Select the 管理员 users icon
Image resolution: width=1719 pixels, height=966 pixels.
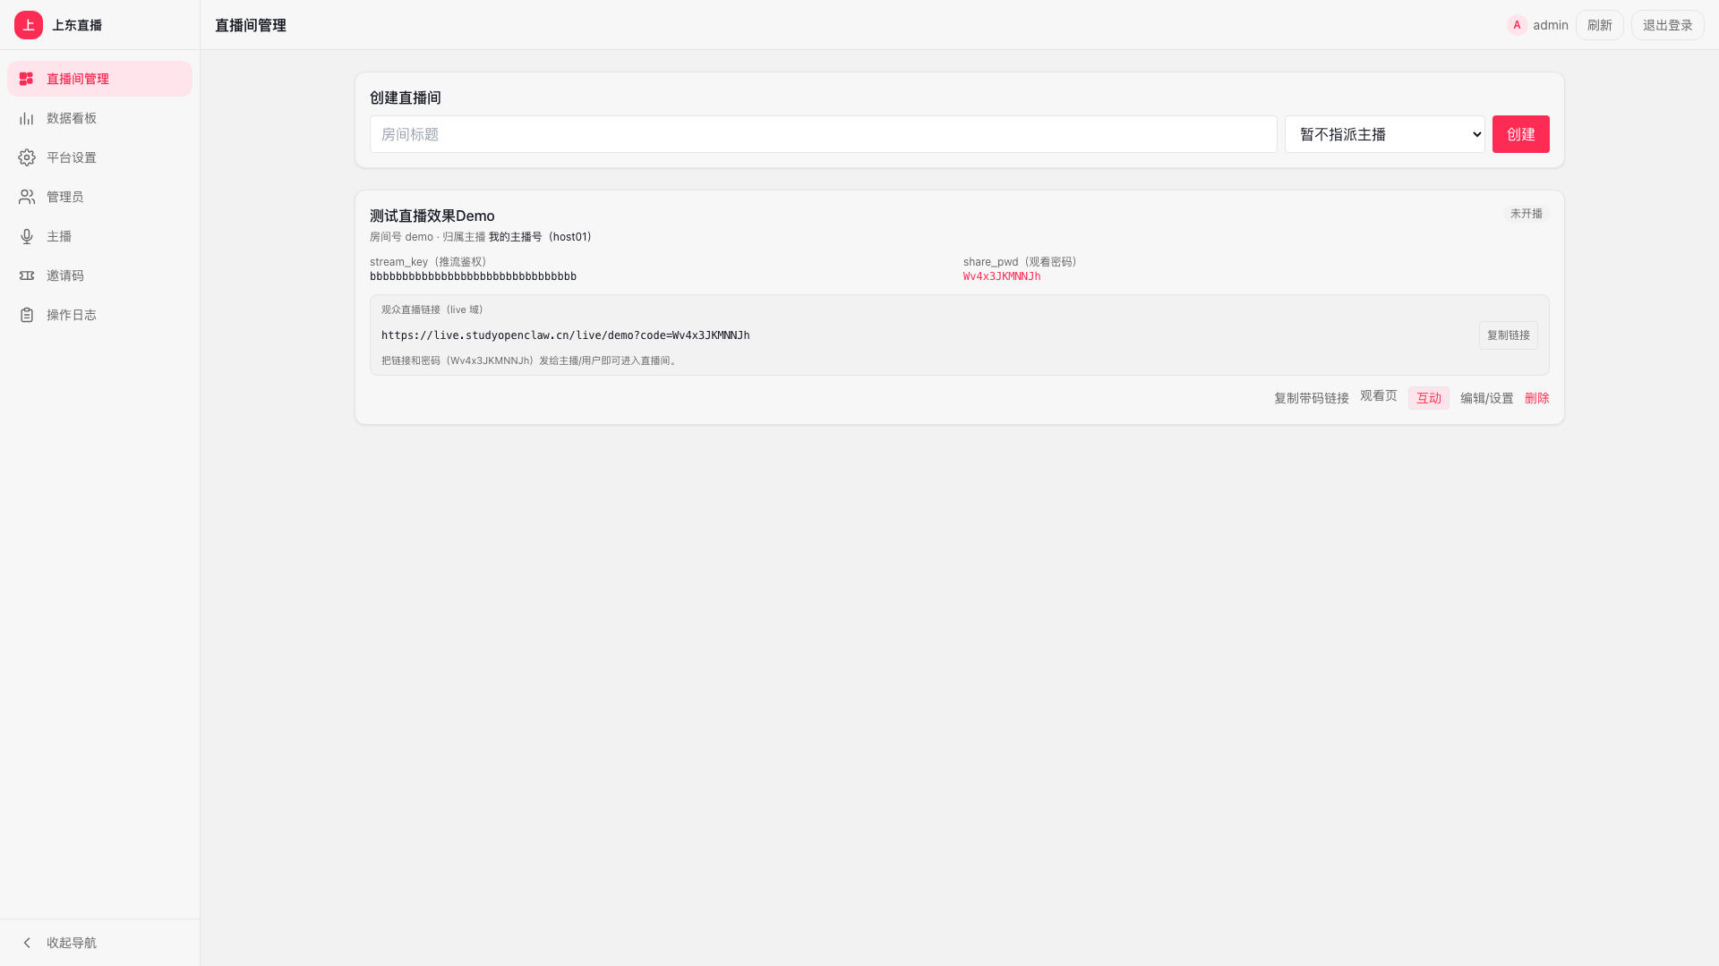click(27, 197)
